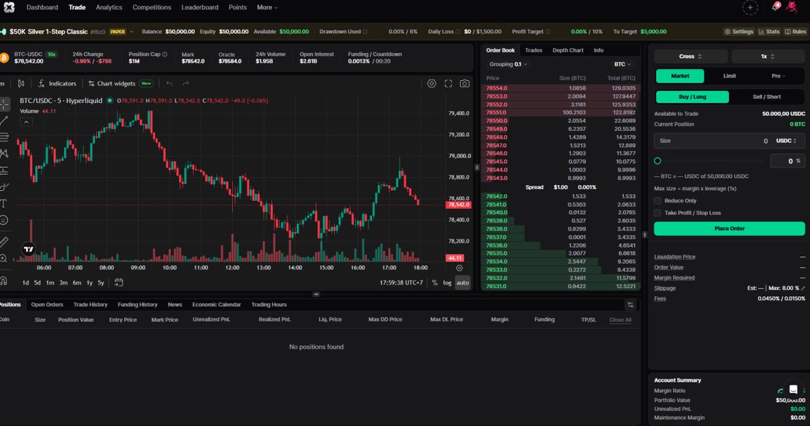
Task: Open the BTC size unit dropdown
Action: tap(622, 64)
